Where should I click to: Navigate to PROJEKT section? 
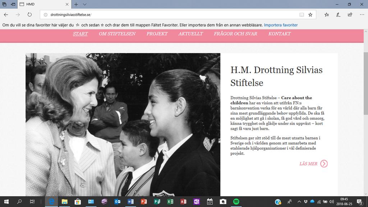157,34
